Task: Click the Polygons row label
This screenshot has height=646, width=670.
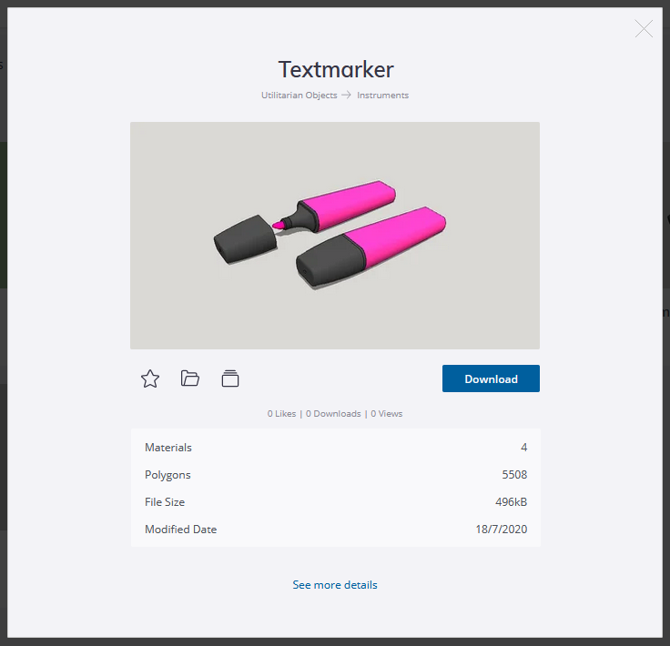Action: tap(167, 475)
